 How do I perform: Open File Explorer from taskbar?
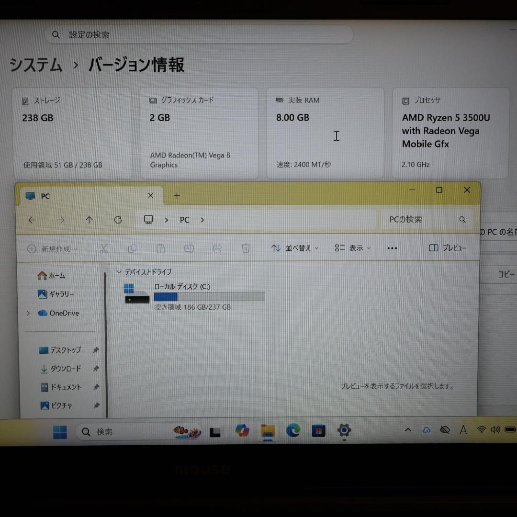click(268, 431)
